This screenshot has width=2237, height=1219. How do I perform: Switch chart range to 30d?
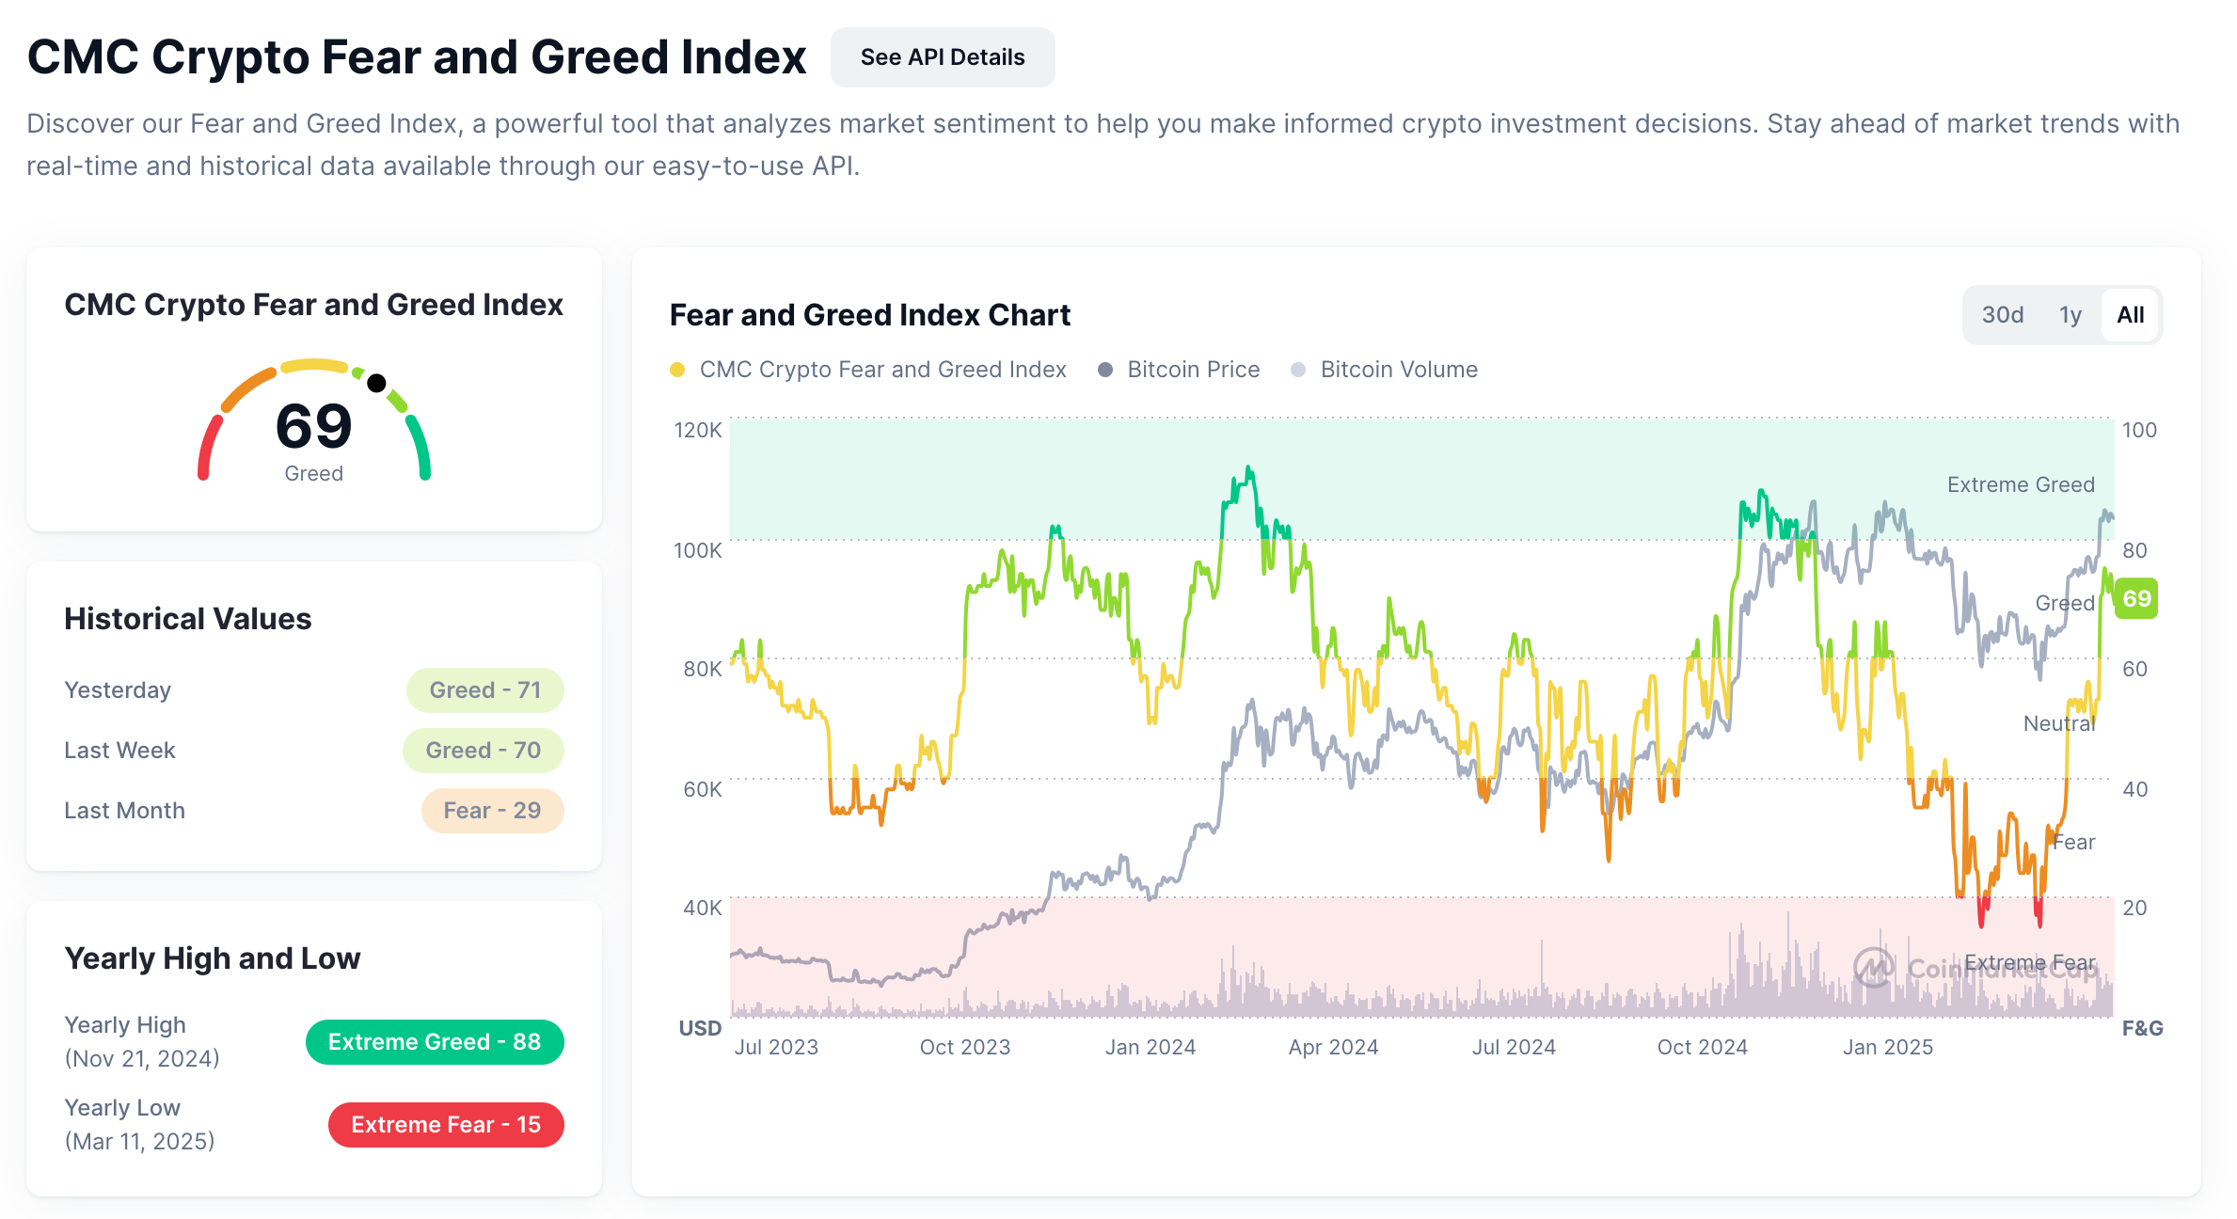(x=2002, y=315)
